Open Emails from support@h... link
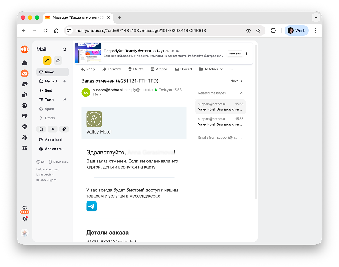This screenshot has width=339, height=267. coord(220,137)
